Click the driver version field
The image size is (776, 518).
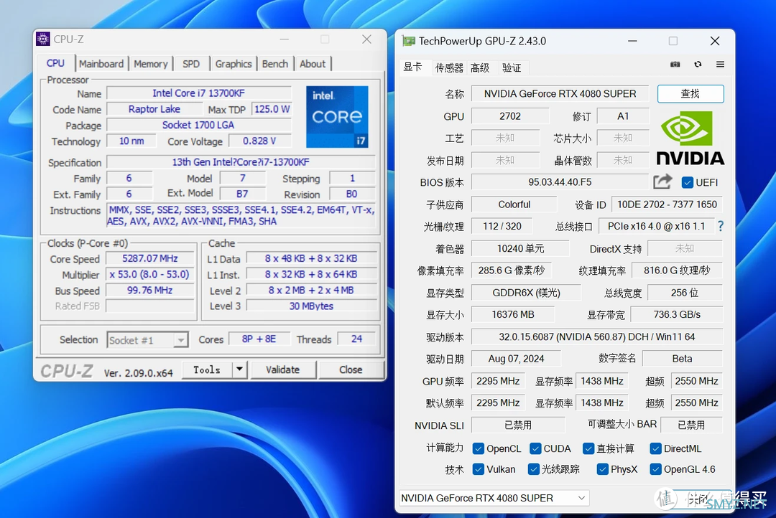(x=597, y=336)
